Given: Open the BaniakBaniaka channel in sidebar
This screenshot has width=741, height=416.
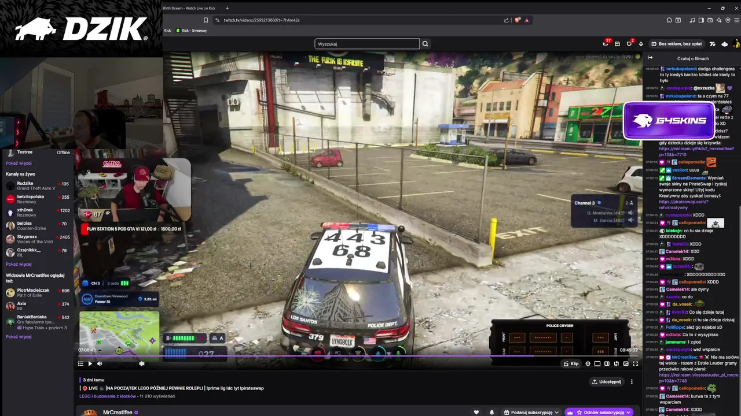Looking at the screenshot, I should point(38,322).
